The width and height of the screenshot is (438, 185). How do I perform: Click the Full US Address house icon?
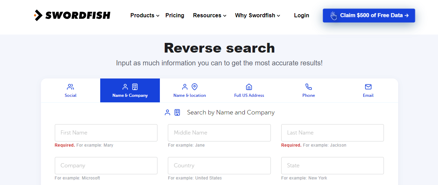click(x=249, y=87)
